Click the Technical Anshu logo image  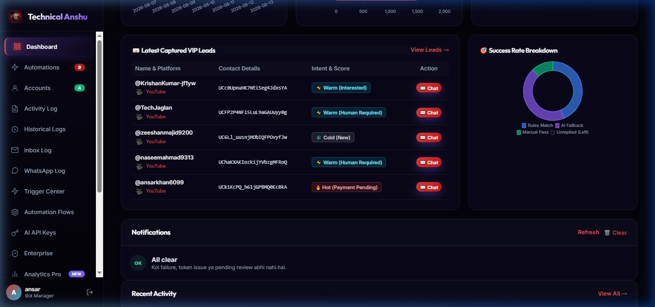pyautogui.click(x=16, y=17)
